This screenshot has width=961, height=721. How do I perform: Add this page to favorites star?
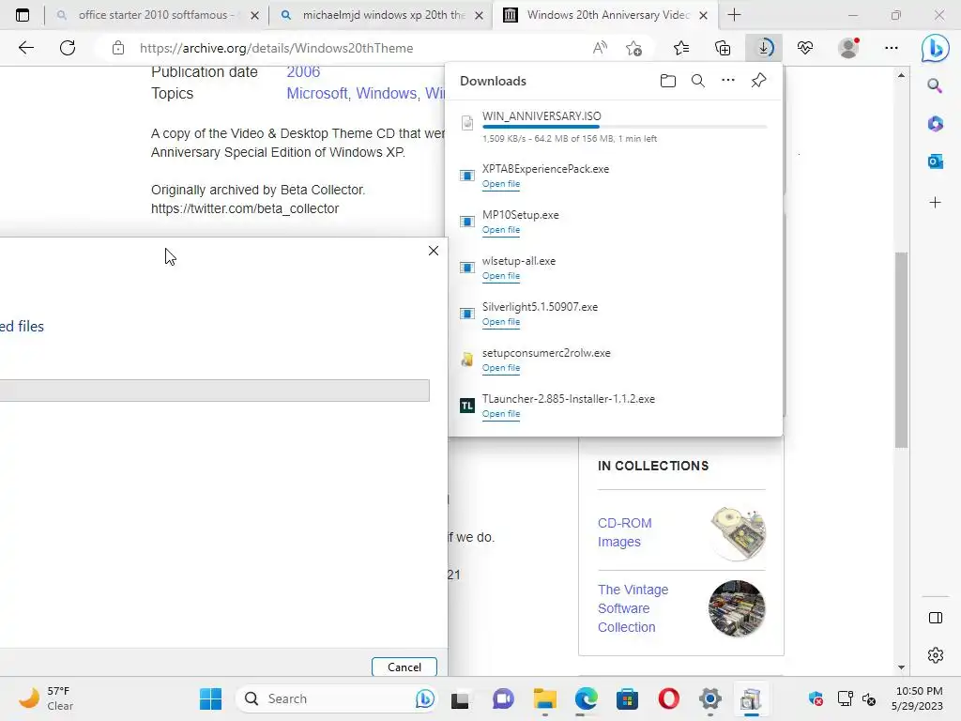click(633, 48)
